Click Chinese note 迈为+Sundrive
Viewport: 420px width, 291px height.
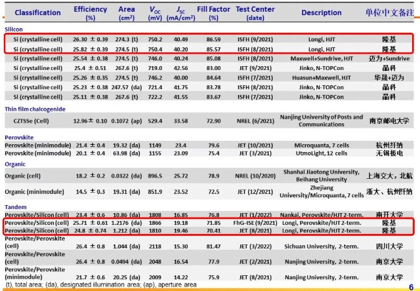(x=389, y=58)
